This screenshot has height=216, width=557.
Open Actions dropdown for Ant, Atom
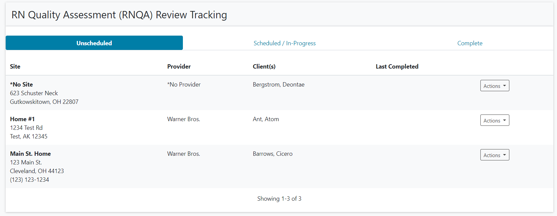pos(494,120)
